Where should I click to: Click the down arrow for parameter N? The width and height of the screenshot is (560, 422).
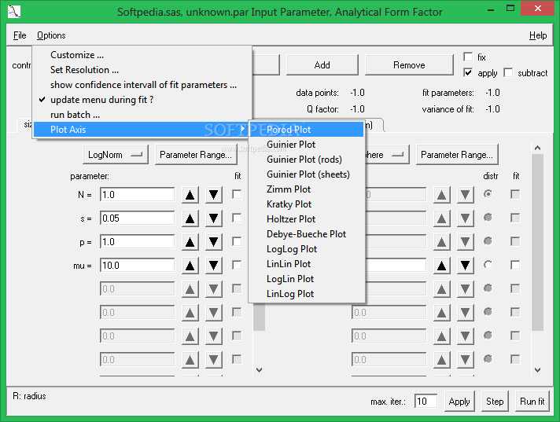tap(214, 195)
